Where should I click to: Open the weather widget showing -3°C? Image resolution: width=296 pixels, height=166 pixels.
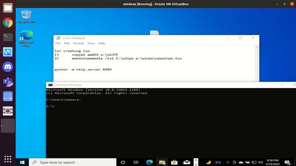214,162
